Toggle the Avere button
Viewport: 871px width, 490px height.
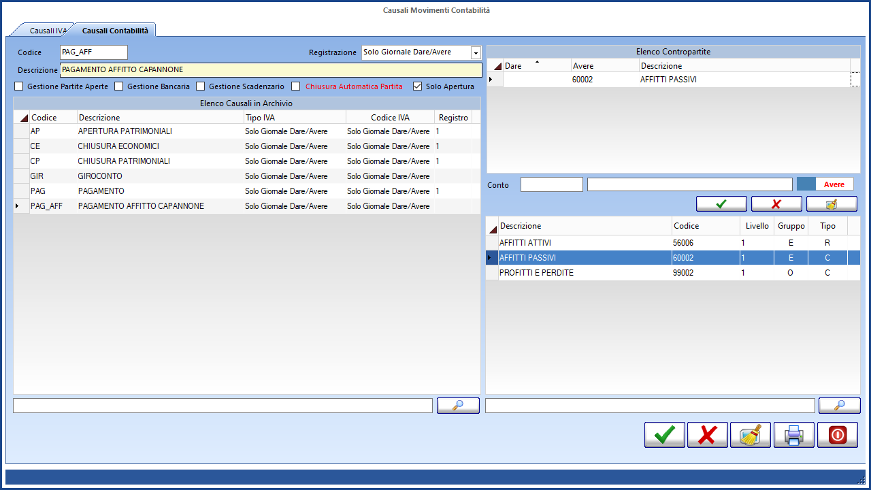834,184
